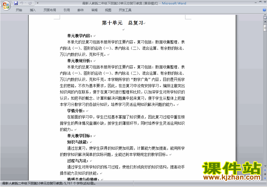Click the title '第十单元 总复习'

click(x=122, y=23)
